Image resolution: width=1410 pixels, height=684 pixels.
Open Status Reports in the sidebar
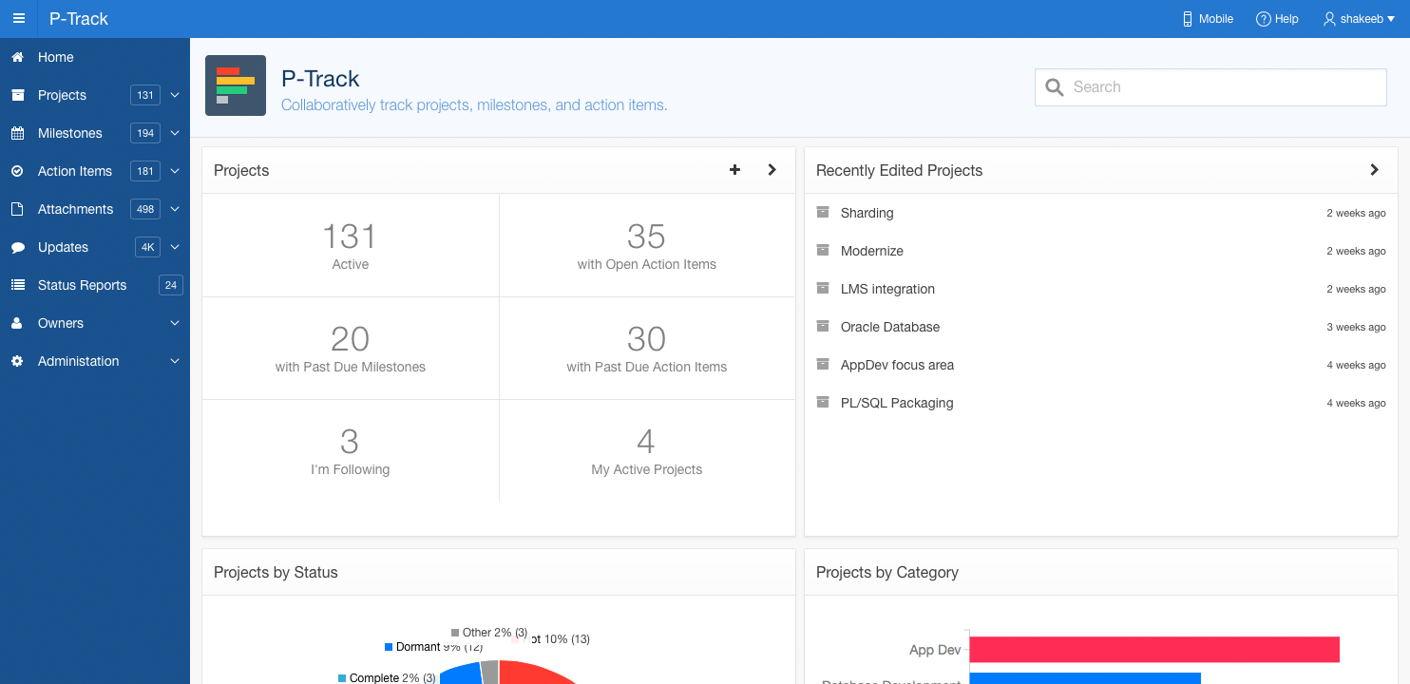(82, 285)
